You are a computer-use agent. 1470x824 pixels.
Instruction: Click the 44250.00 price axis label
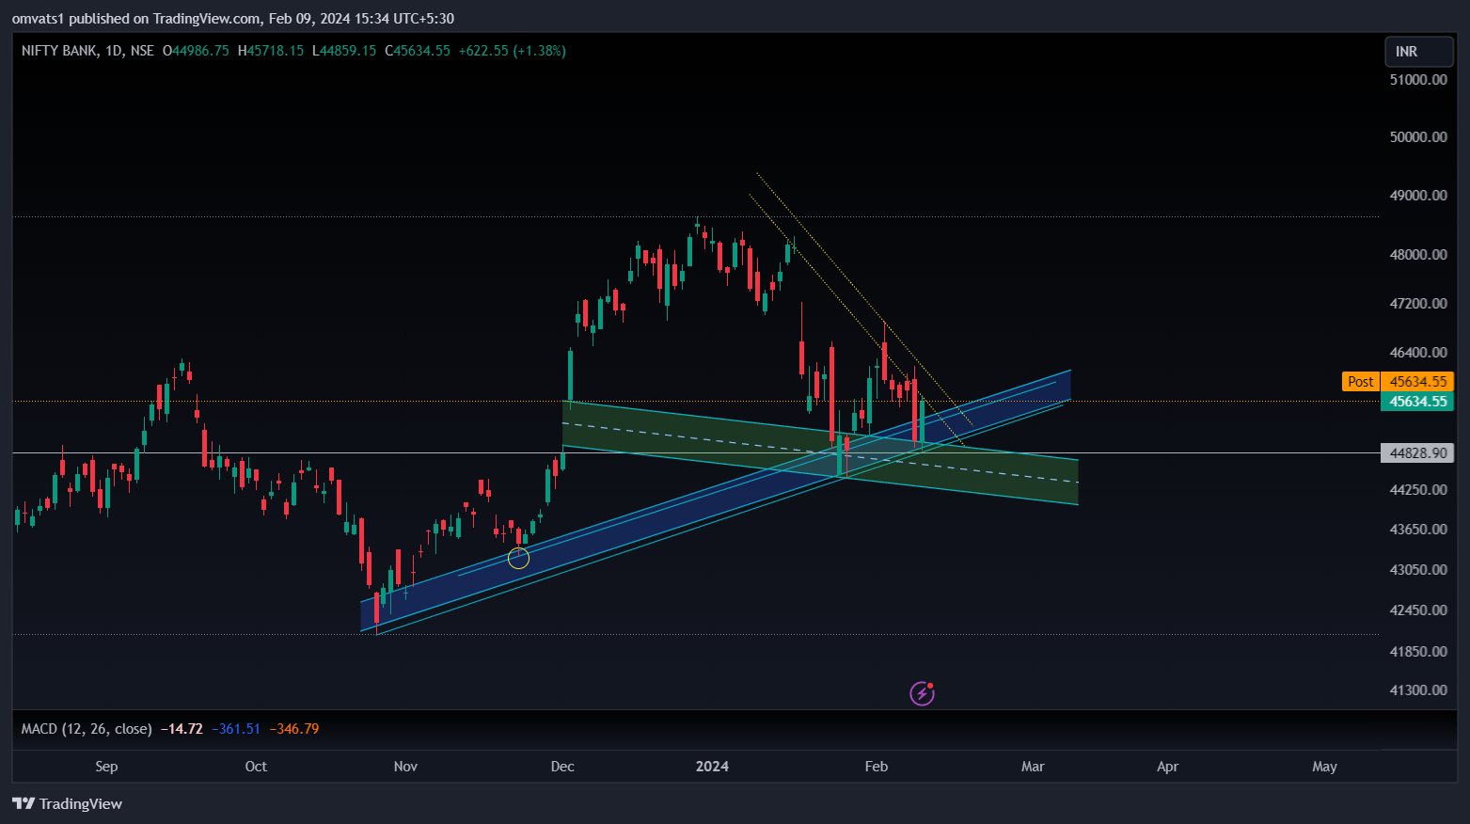pos(1418,489)
